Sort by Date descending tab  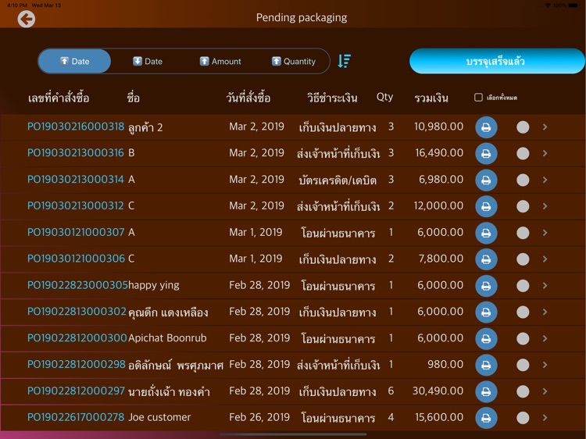point(148,61)
